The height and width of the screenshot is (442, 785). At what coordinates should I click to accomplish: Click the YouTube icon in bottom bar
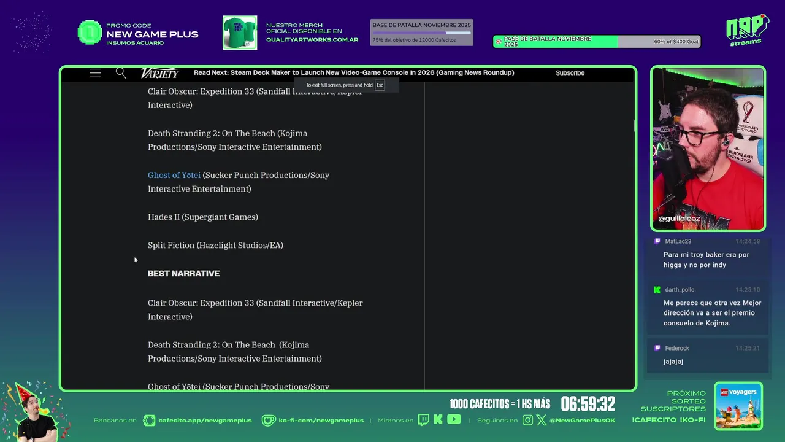tap(454, 420)
